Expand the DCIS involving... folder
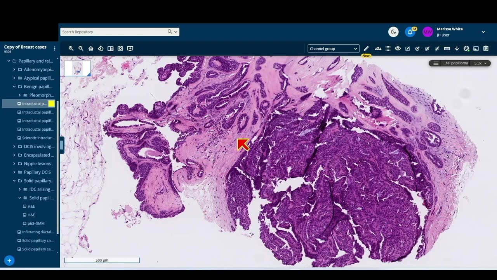 14,147
